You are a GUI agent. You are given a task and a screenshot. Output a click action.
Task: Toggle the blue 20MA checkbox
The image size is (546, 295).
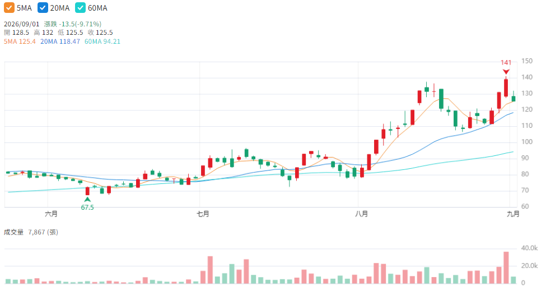click(x=43, y=8)
